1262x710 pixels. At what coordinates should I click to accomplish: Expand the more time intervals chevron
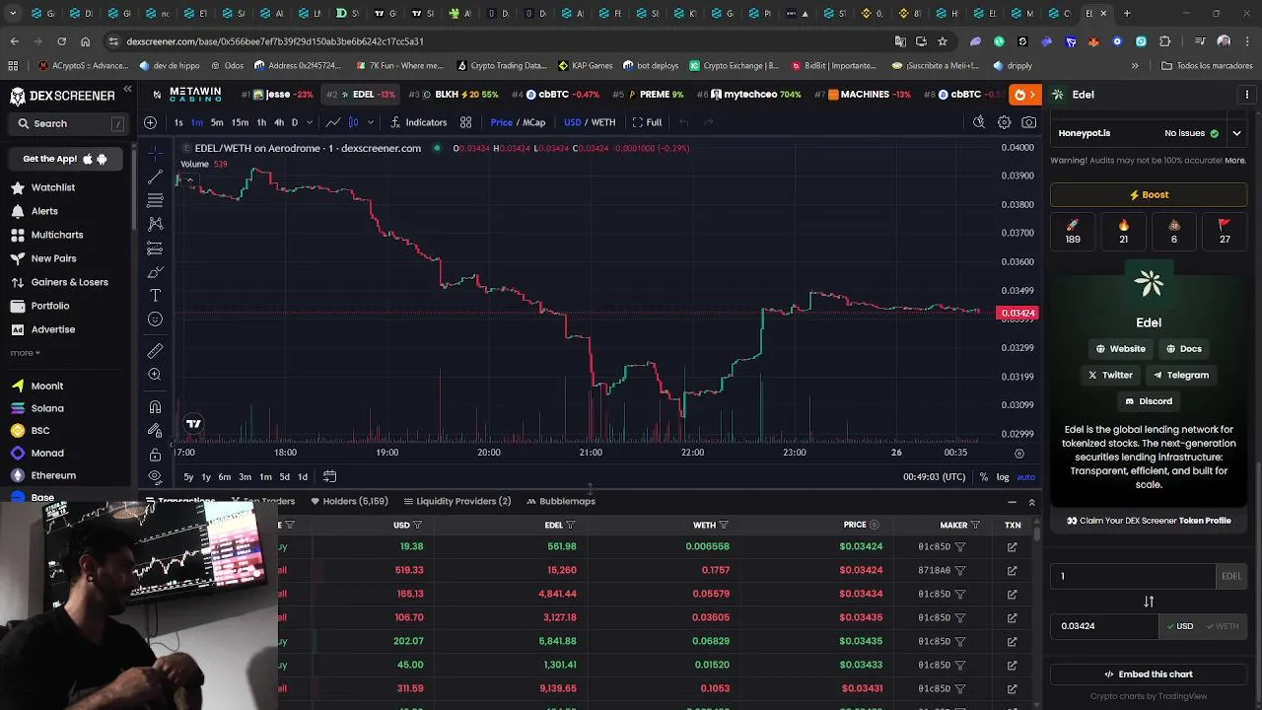point(310,122)
